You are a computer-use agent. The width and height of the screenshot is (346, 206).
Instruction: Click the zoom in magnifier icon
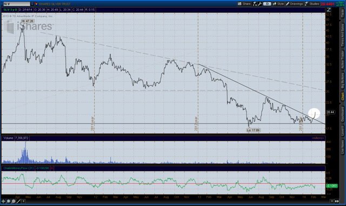click(9, 201)
